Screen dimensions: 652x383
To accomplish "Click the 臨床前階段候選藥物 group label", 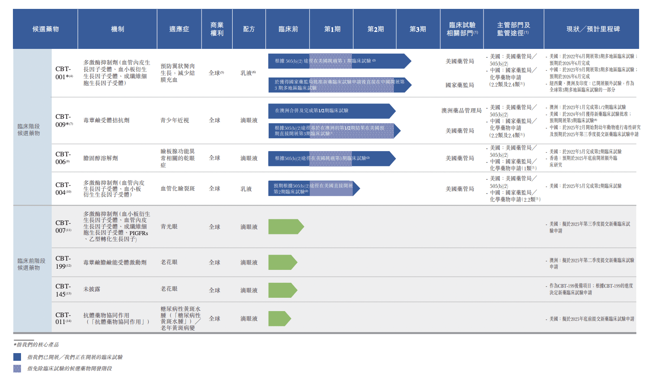I will 32,264.
